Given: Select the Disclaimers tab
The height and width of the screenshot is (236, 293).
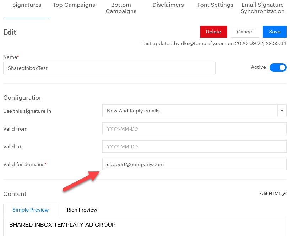Looking at the screenshot, I should pyautogui.click(x=168, y=5).
